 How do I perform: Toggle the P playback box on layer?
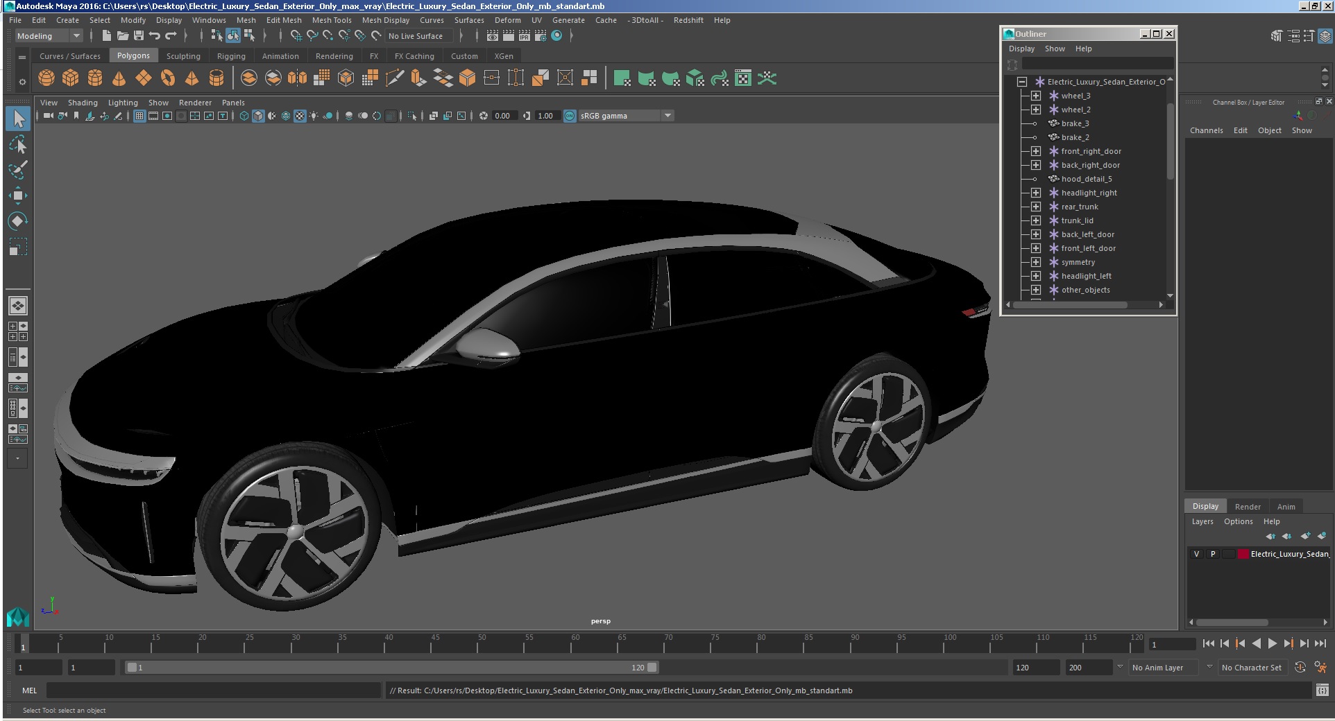click(x=1213, y=554)
